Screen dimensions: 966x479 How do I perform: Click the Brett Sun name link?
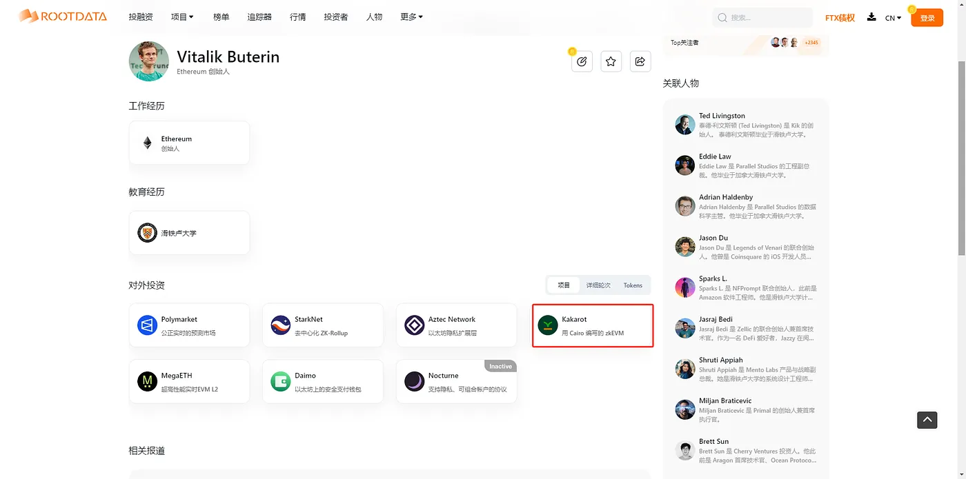(713, 441)
